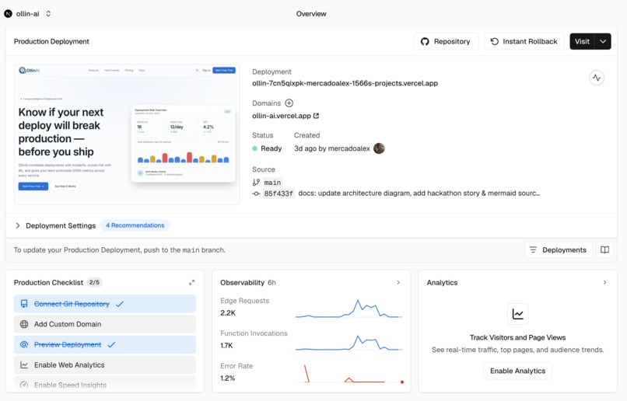Click the mercadoalex avatar
627x401 pixels.
point(379,148)
